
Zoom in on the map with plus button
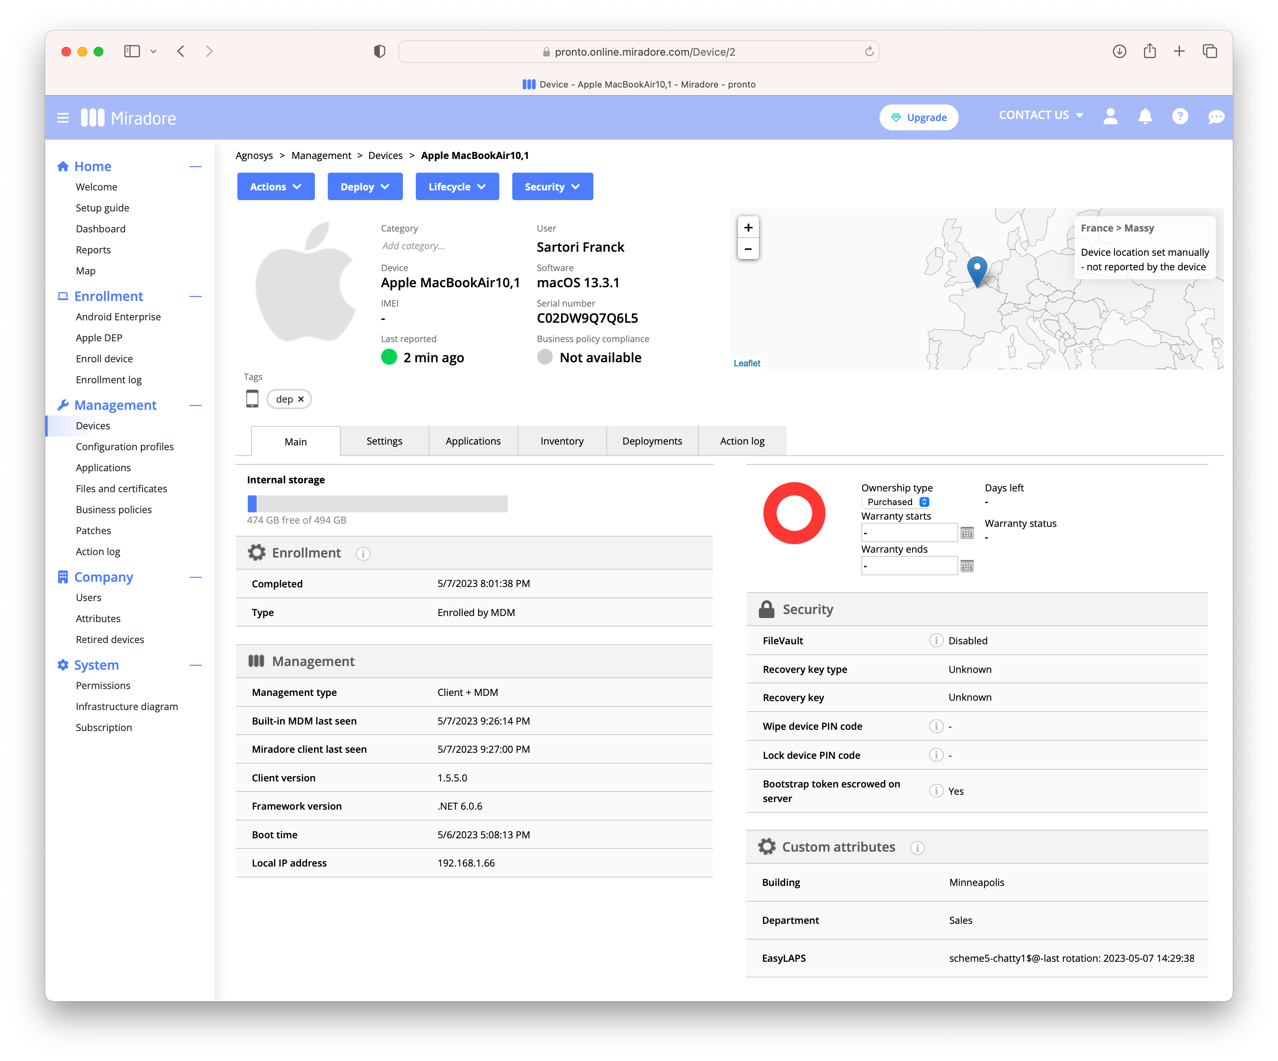(x=748, y=227)
